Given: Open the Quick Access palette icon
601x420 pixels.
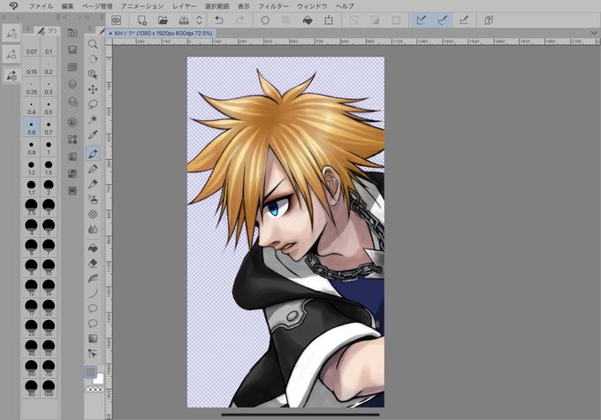Looking at the screenshot, I should (x=72, y=33).
